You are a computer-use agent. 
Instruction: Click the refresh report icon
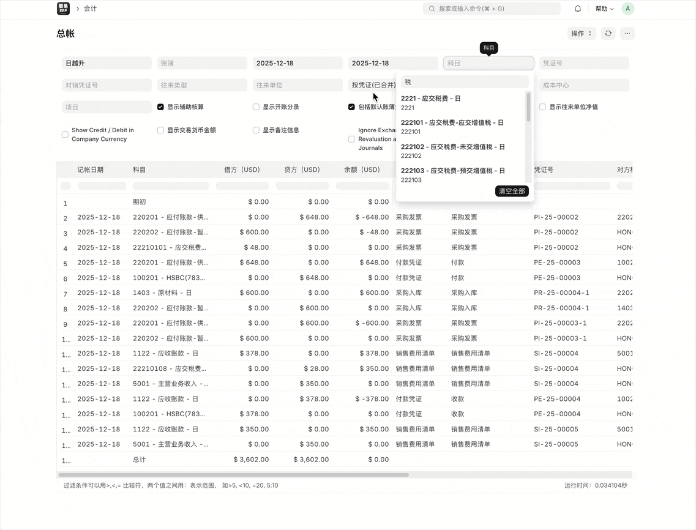[x=608, y=34]
